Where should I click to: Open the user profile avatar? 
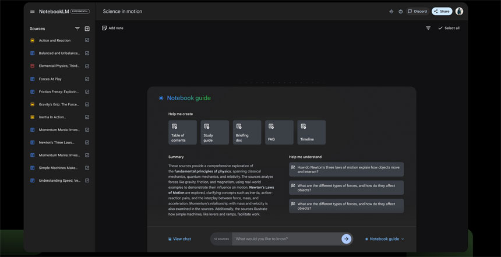pos(459,11)
